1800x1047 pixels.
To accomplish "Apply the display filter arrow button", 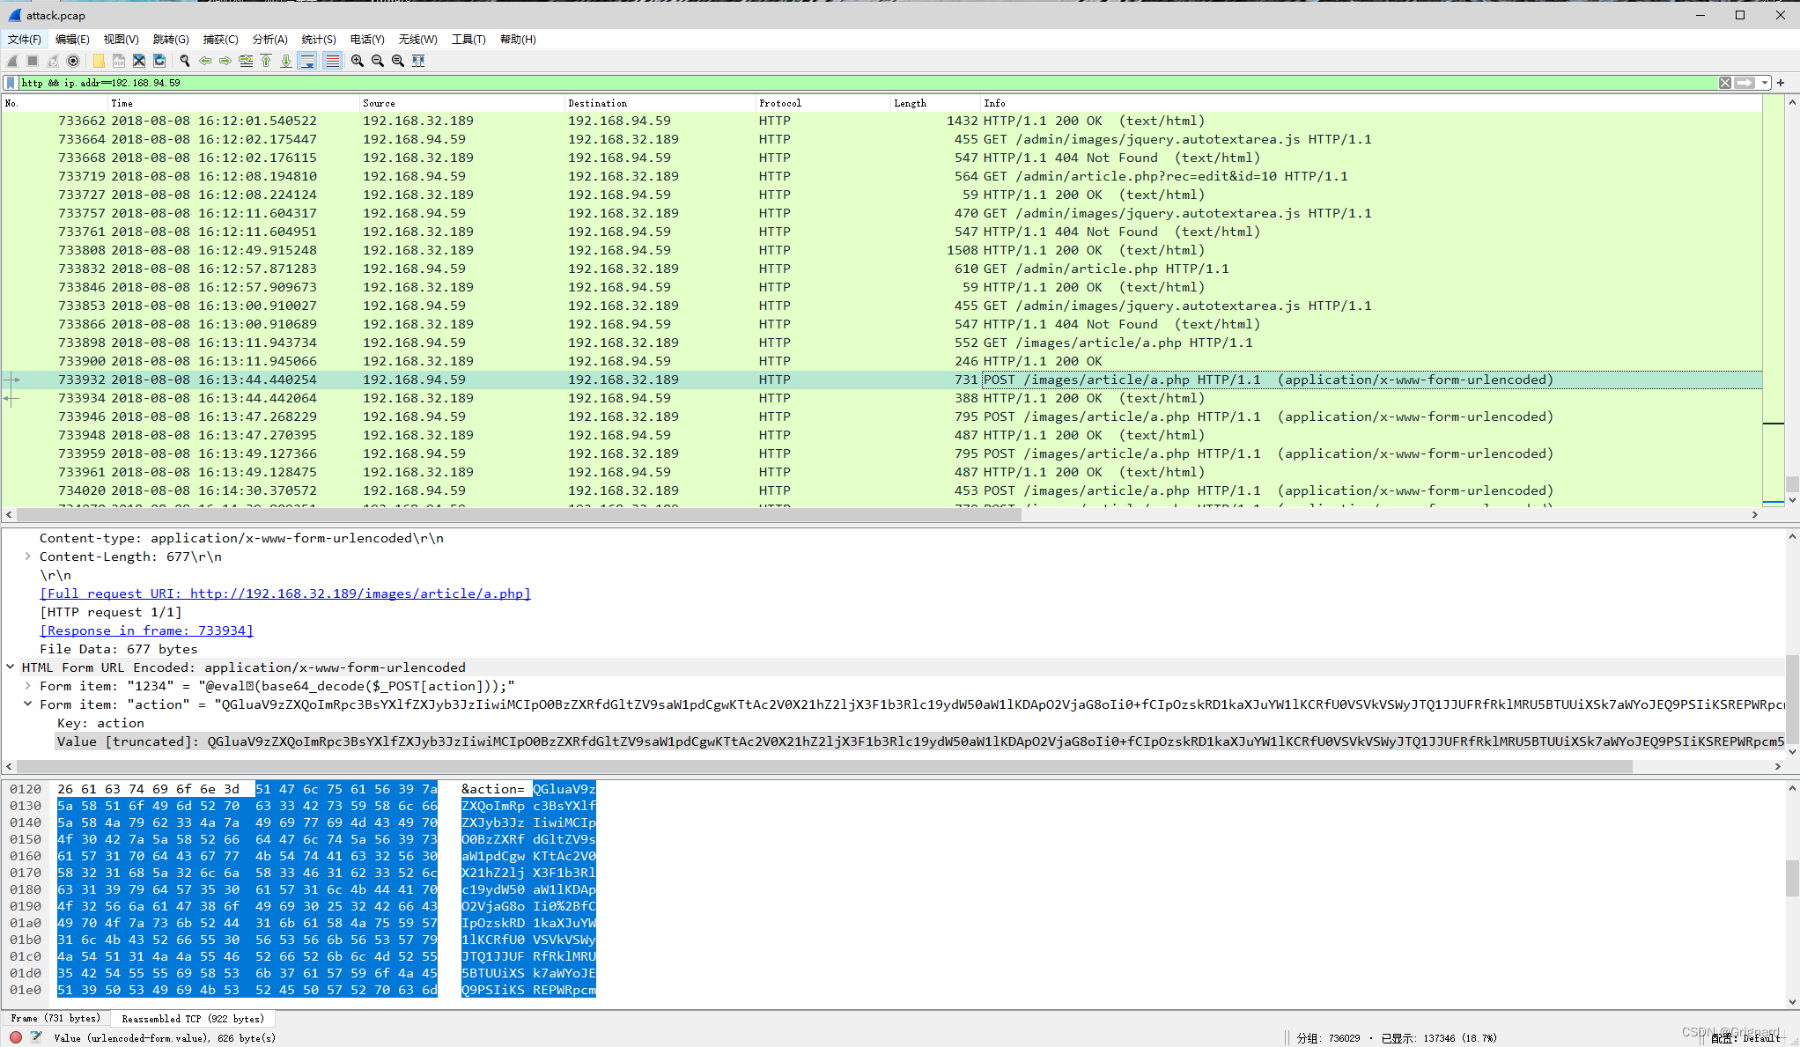I will pyautogui.click(x=1745, y=83).
